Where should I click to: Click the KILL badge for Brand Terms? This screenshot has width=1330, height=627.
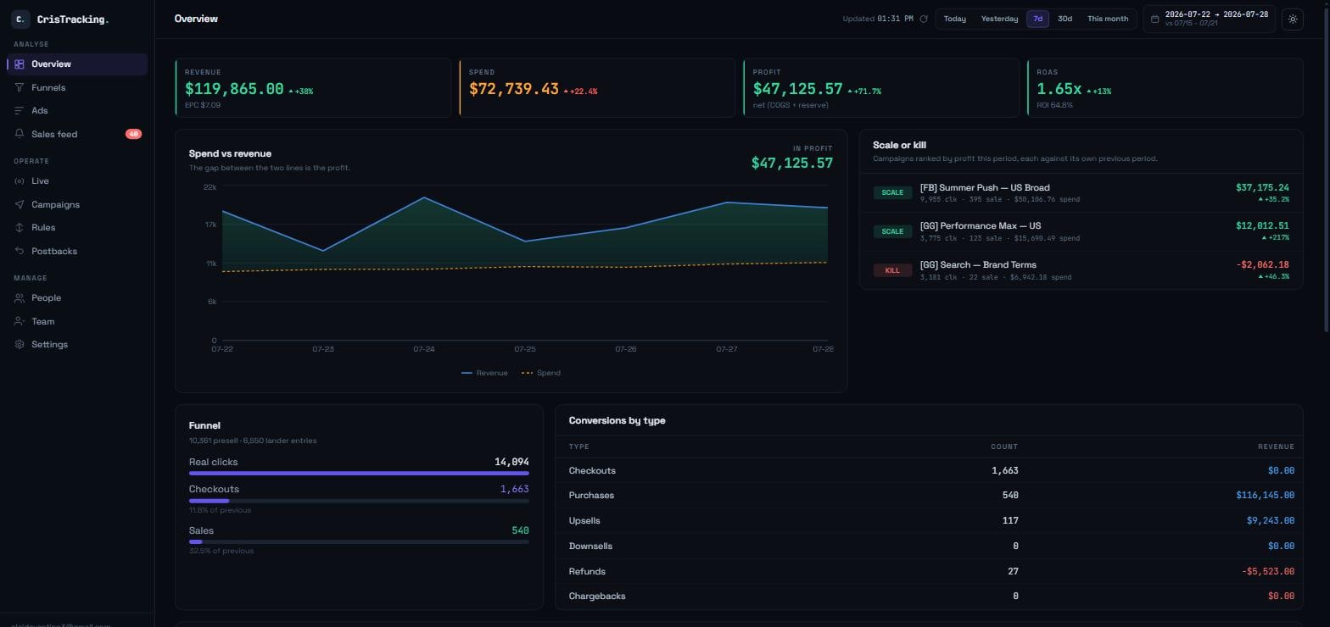tap(892, 270)
